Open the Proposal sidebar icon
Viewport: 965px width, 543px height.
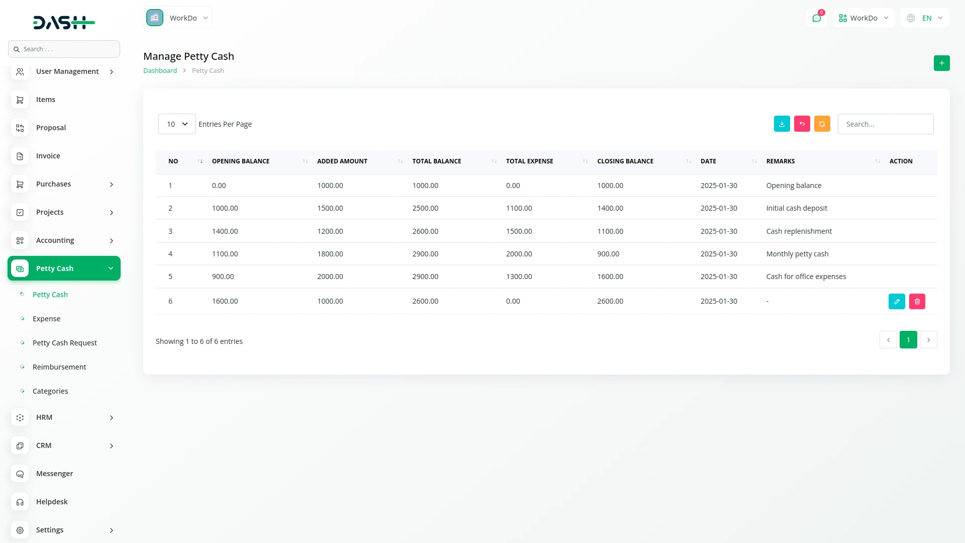(20, 128)
